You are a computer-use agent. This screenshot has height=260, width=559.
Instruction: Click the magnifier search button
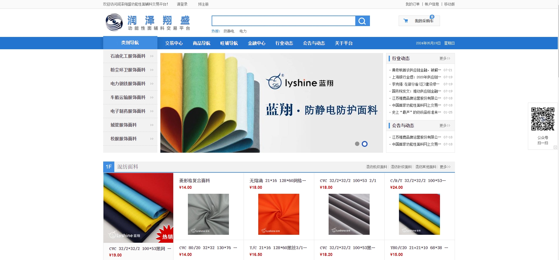coord(362,21)
